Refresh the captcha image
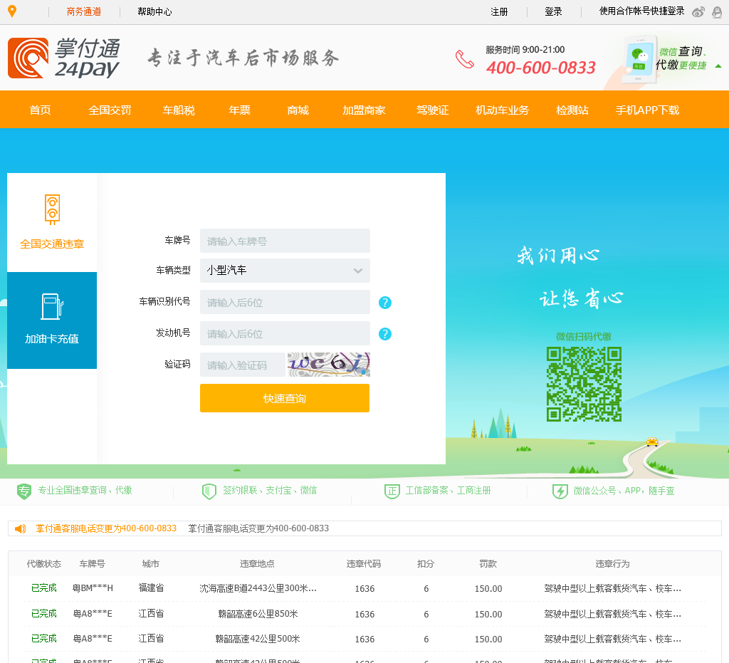729x663 pixels. click(x=329, y=365)
